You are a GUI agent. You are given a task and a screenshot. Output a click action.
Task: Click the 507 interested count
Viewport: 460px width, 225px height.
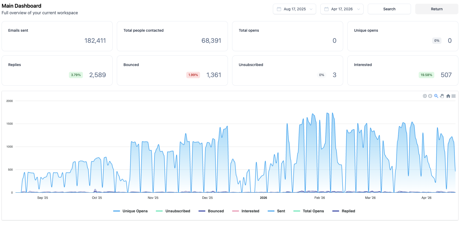446,75
